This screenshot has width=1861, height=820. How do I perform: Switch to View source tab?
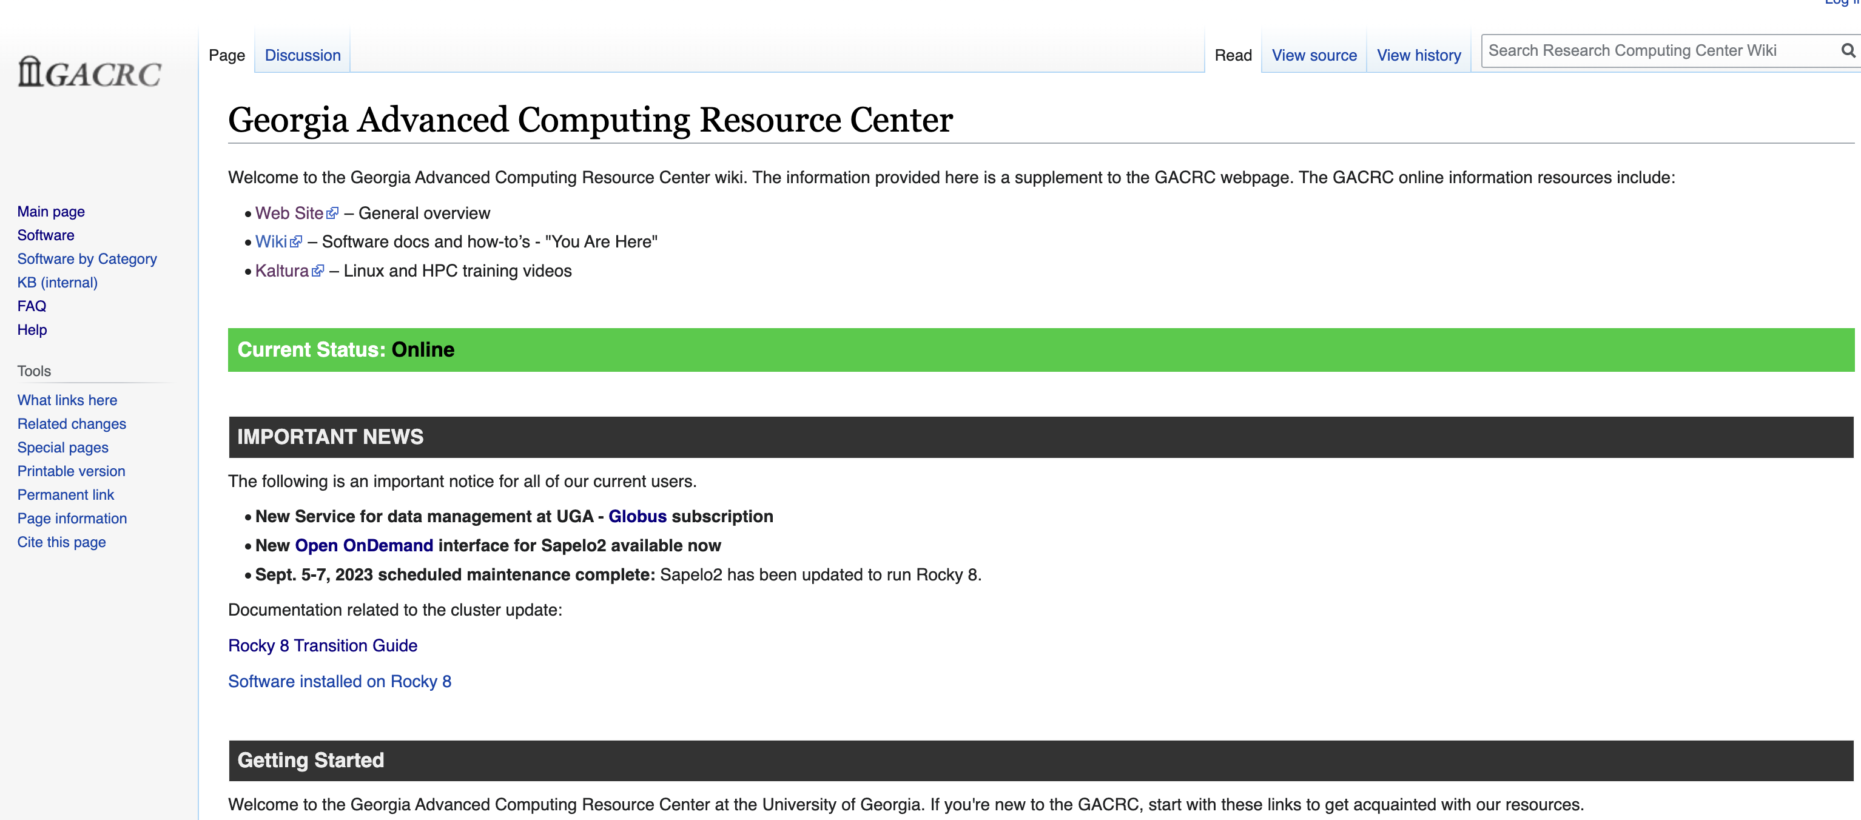point(1314,56)
